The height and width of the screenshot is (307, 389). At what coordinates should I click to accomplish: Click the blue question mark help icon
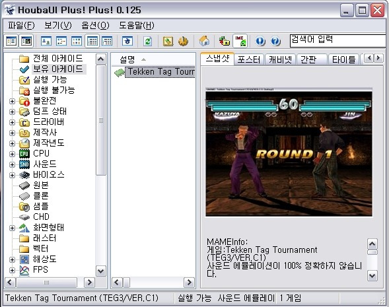[275, 41]
